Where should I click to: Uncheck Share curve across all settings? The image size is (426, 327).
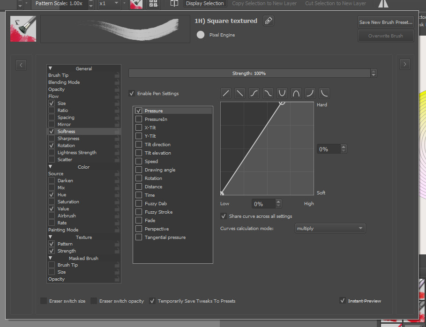(224, 216)
